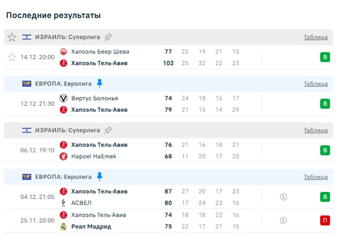Click the Real Madrid team crest
Viewport: 339px width, 237px height.
click(64, 226)
